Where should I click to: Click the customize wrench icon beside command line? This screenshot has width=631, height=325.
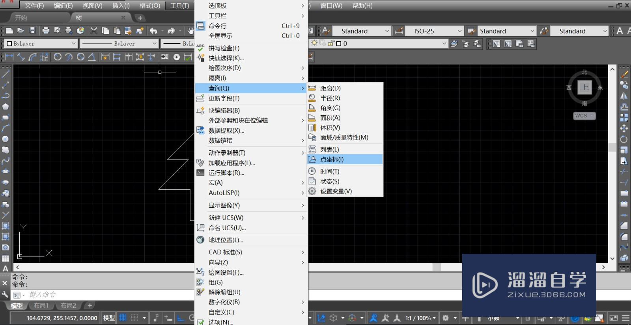[5, 295]
